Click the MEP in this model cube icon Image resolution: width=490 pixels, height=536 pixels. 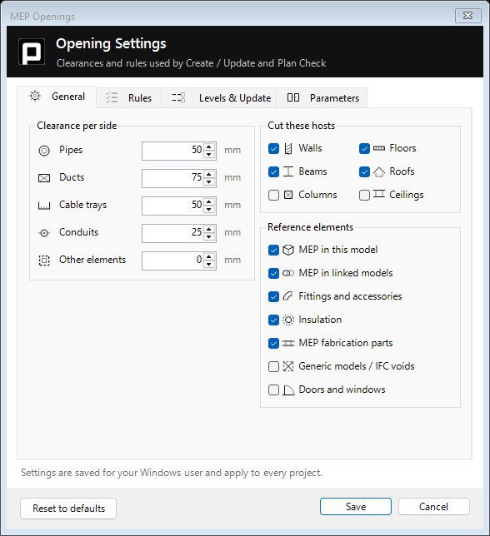(288, 250)
